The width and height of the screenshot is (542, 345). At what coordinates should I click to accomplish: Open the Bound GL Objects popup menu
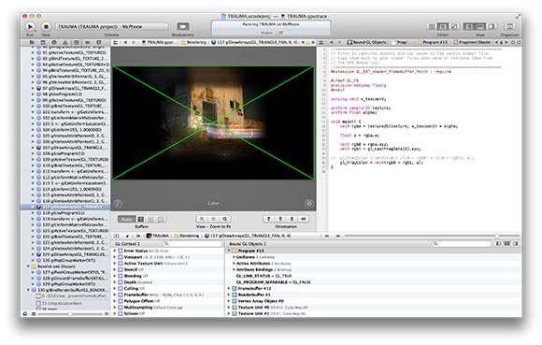click(247, 244)
